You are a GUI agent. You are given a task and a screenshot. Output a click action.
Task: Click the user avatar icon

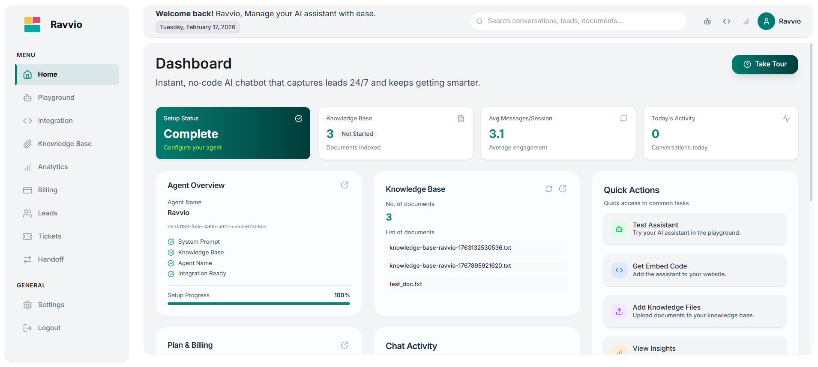(766, 21)
